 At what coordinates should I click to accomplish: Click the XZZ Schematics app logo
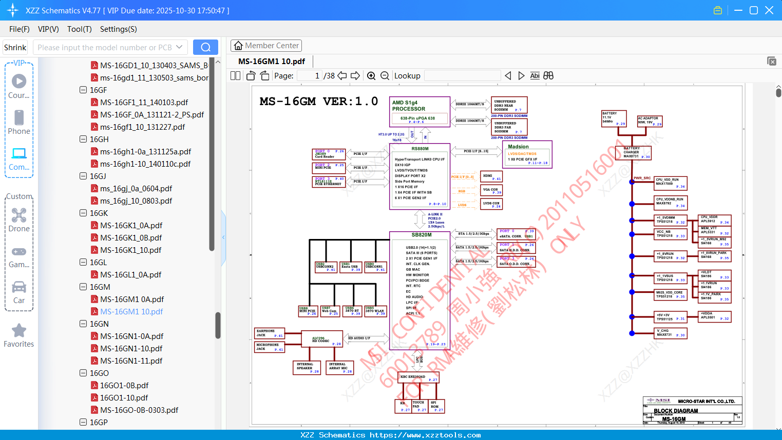click(13, 10)
